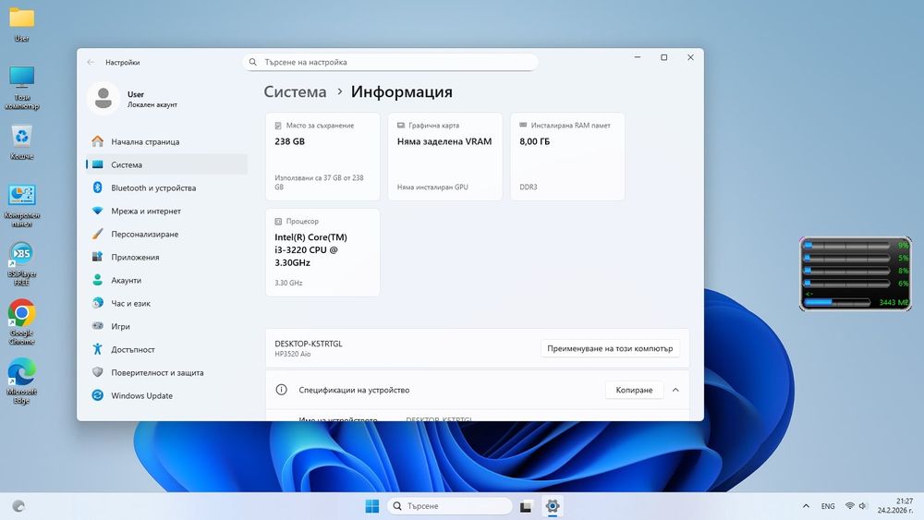Click the search magnifier icon in Settings
Screen dimensions: 924x520
253,62
